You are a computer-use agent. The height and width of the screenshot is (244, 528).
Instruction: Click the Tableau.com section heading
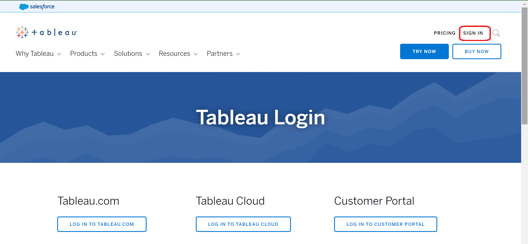[x=88, y=201]
